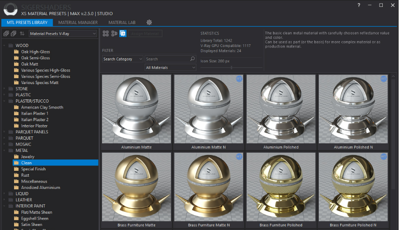Image resolution: width=400 pixels, height=230 pixels.
Task: Click the Jewelry folder icon
Action: 16,156
